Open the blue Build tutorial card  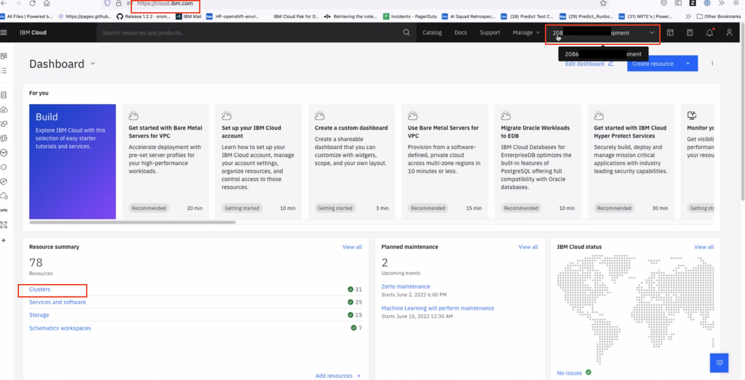(73, 161)
